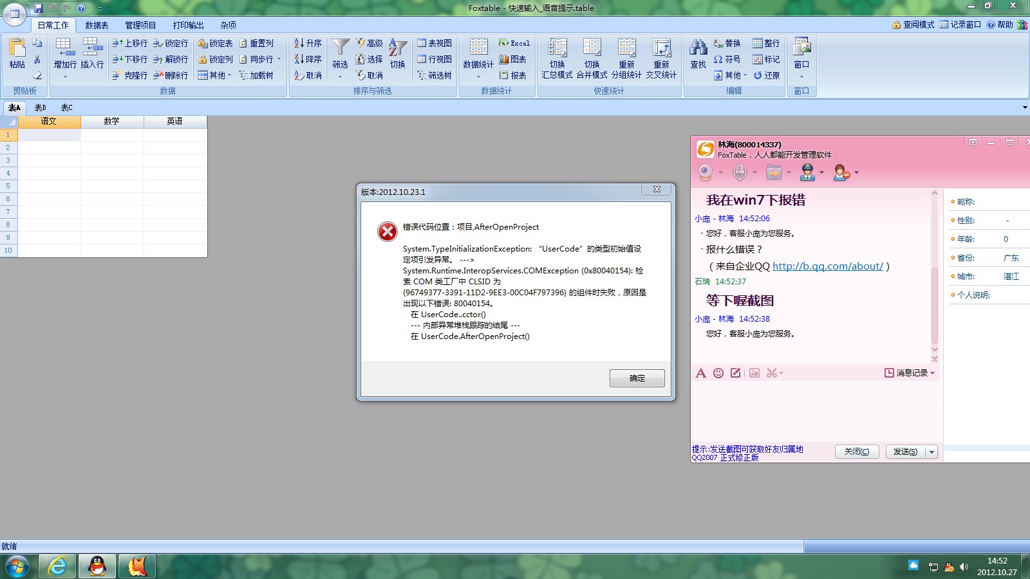Viewport: 1030px width, 579px height.
Task: Open the 打印输出 ribbon tab
Action: pos(188,25)
